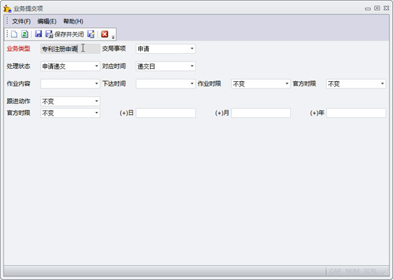
Task: Minimize the 业务提交项 window
Action: tap(367, 9)
